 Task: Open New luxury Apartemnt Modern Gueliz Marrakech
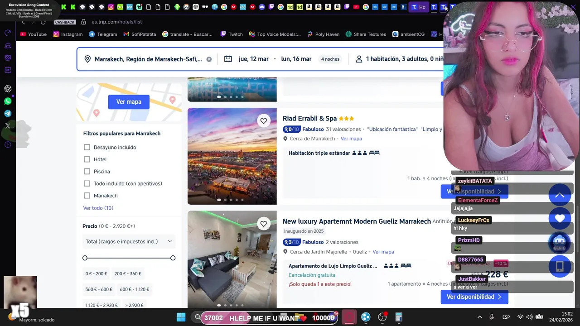click(357, 221)
